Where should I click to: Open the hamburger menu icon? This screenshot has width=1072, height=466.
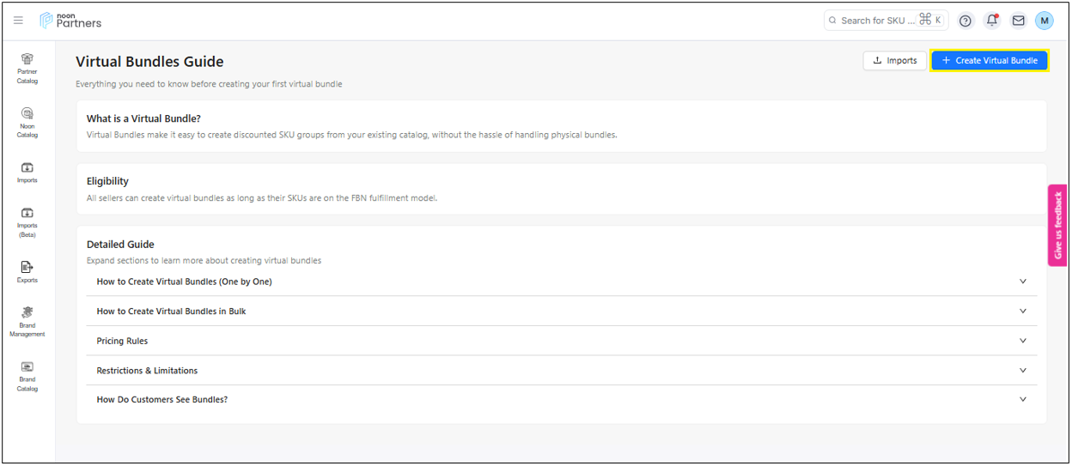pyautogui.click(x=18, y=21)
